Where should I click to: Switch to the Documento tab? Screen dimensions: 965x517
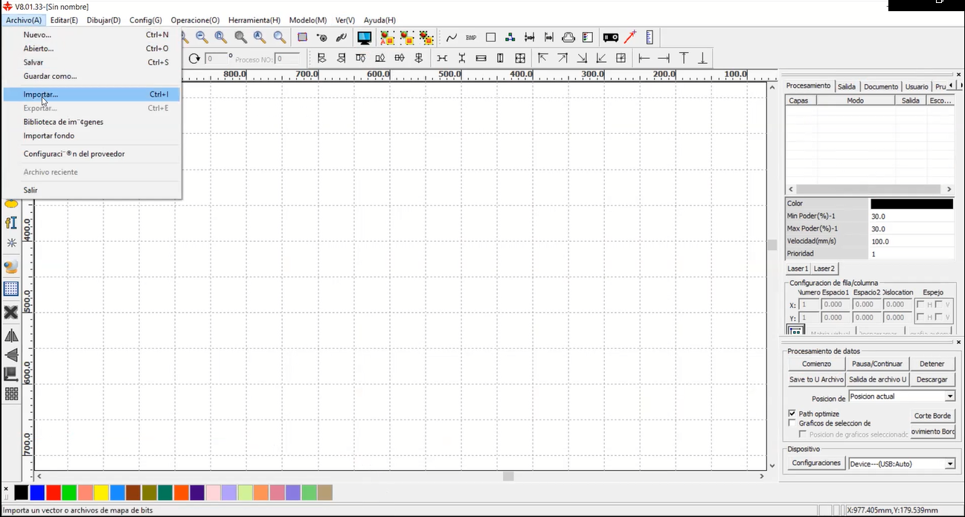(881, 86)
